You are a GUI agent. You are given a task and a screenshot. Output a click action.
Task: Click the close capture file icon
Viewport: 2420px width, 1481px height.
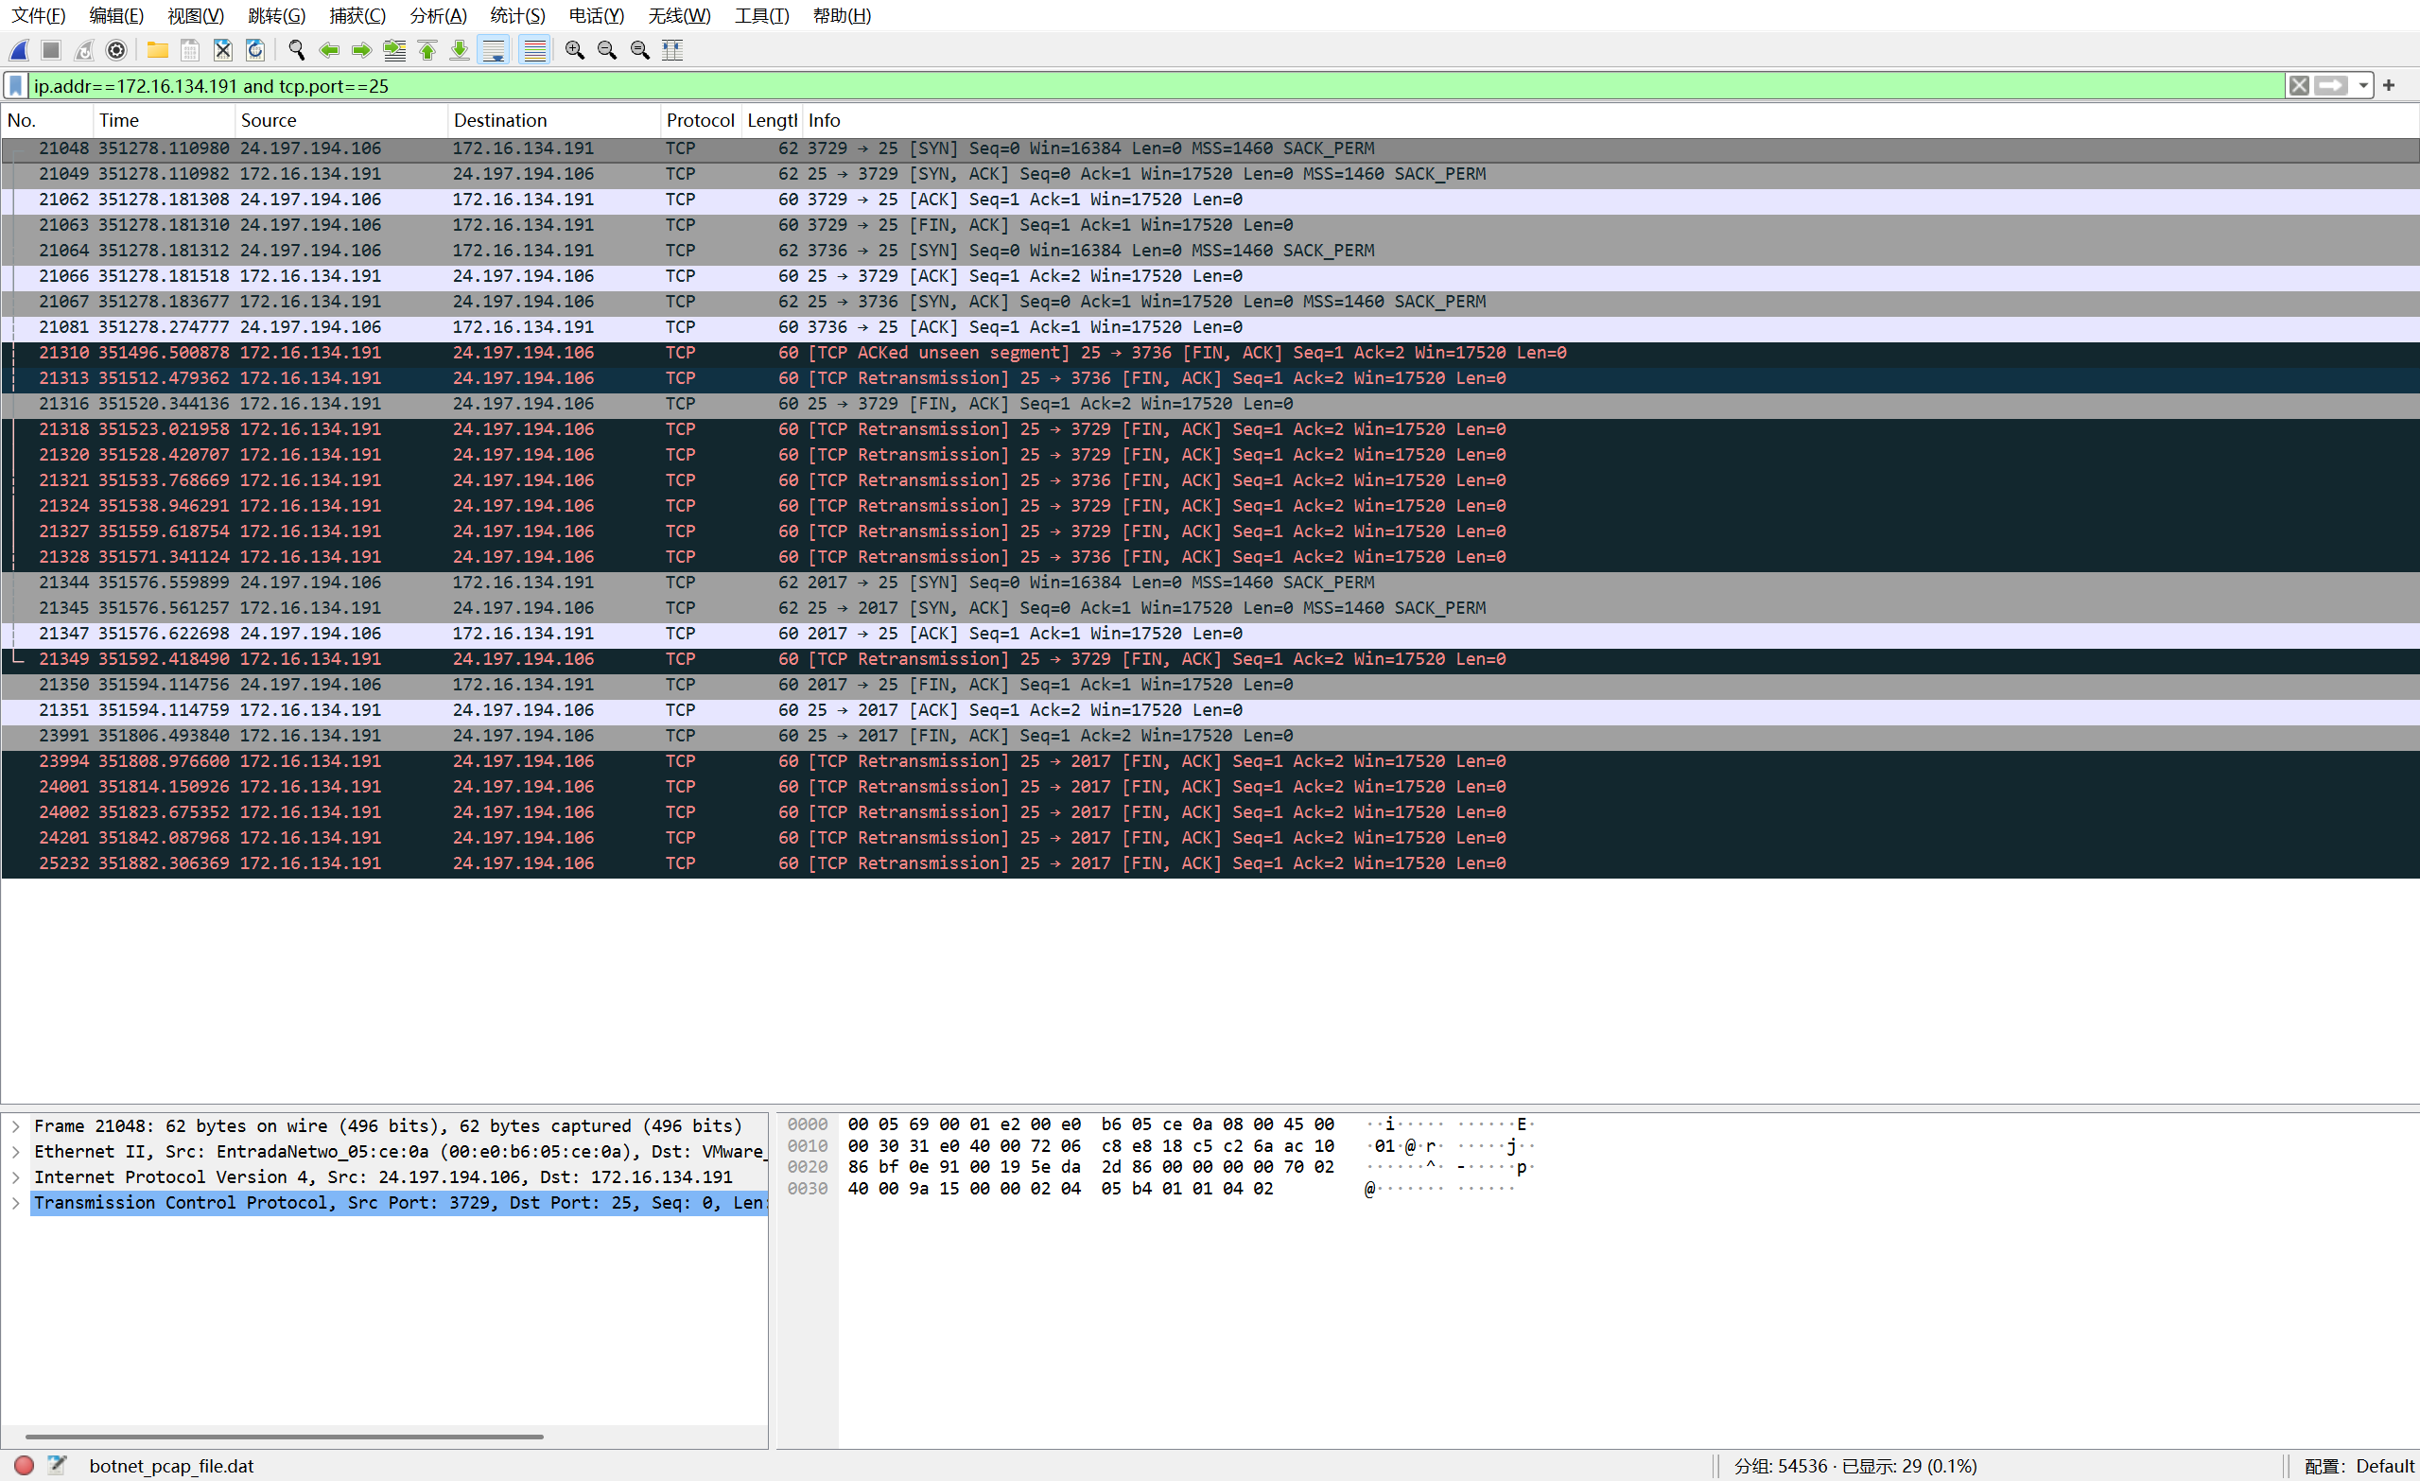pos(223,50)
